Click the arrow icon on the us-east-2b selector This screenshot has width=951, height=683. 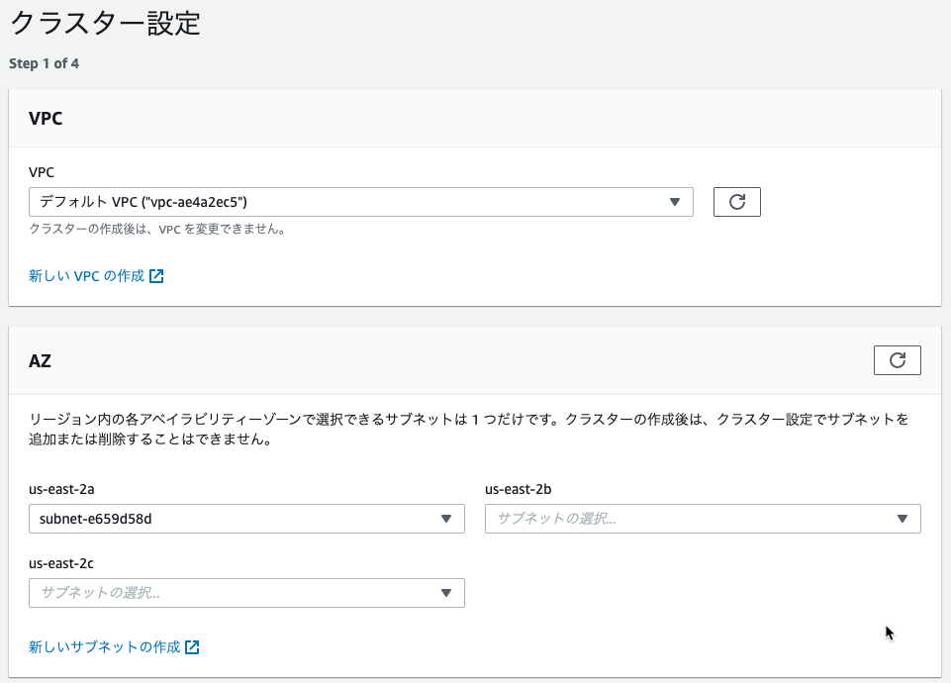pyautogui.click(x=903, y=519)
